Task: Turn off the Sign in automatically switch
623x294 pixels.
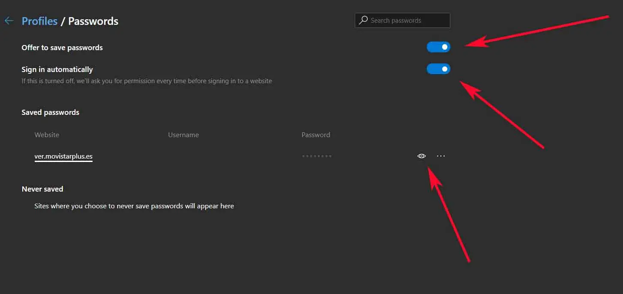Action: click(x=438, y=69)
